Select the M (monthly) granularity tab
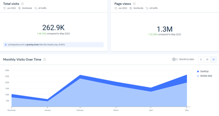This screenshot has height=116, width=219. [213, 59]
